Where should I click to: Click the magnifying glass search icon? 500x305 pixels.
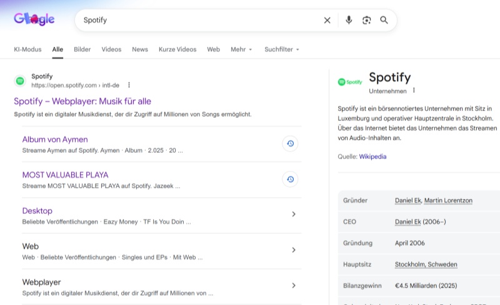click(x=384, y=20)
